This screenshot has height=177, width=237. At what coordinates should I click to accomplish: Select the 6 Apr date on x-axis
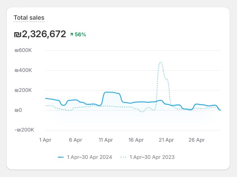click(76, 140)
